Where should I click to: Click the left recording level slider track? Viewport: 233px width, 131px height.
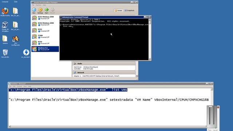[210, 116]
